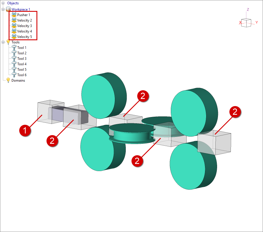Click the Workpiece 1 cylinder icon

point(8,9)
